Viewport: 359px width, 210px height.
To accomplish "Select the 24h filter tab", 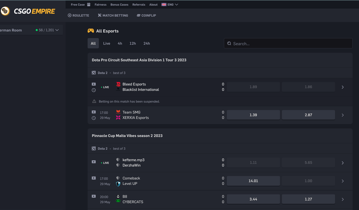I will click(x=146, y=43).
